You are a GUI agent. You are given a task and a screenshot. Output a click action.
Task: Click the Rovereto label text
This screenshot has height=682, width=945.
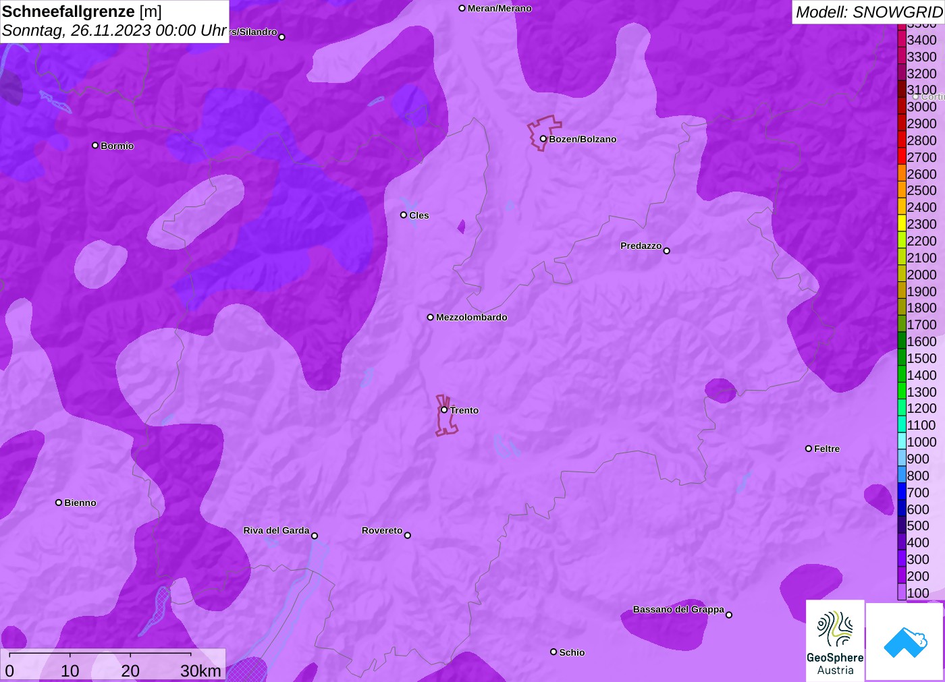[382, 530]
